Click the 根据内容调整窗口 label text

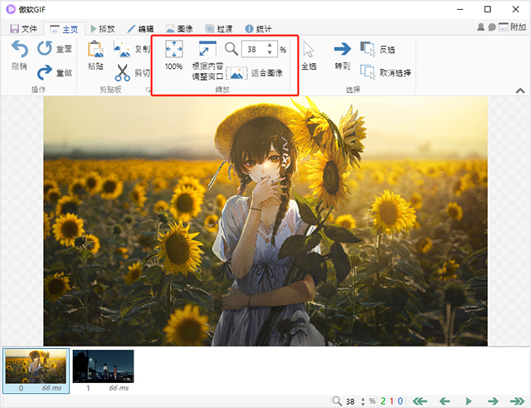(x=207, y=71)
